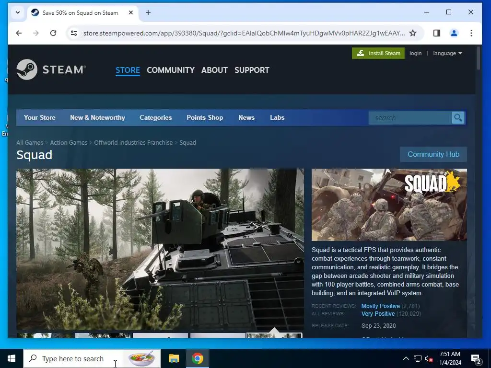Click the main tank screenshot
The width and height of the screenshot is (491, 368).
(160, 249)
